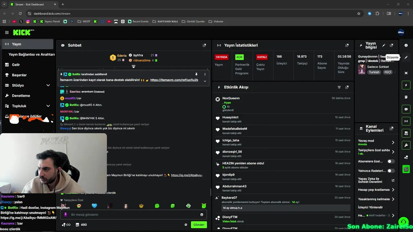Open the ig.me Instagram link in chat

186,175
